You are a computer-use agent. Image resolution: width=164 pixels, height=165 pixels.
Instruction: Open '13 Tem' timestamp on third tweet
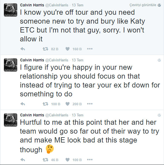[x=78, y=115]
